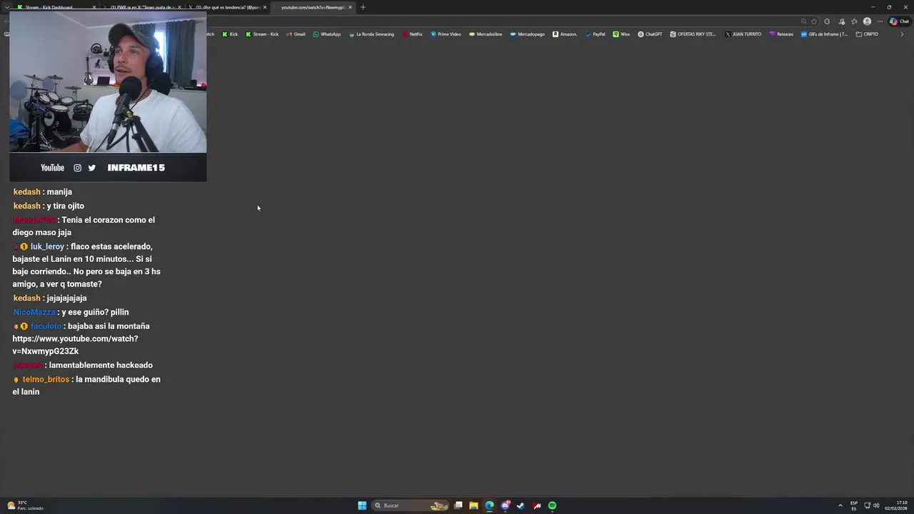Open Steam from the taskbar

tap(521, 505)
